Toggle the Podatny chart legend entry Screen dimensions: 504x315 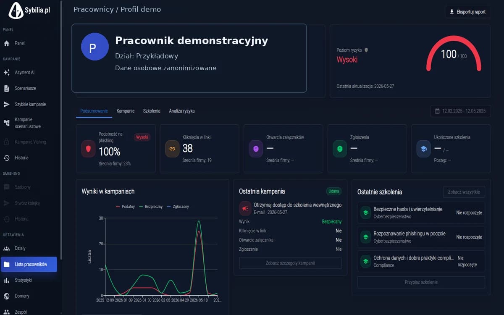coord(125,207)
